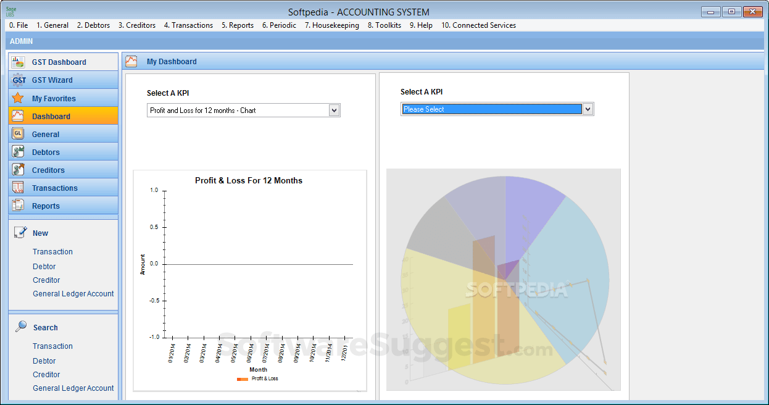The height and width of the screenshot is (405, 769).
Task: Open the 4. Transactions menu
Action: tap(188, 25)
